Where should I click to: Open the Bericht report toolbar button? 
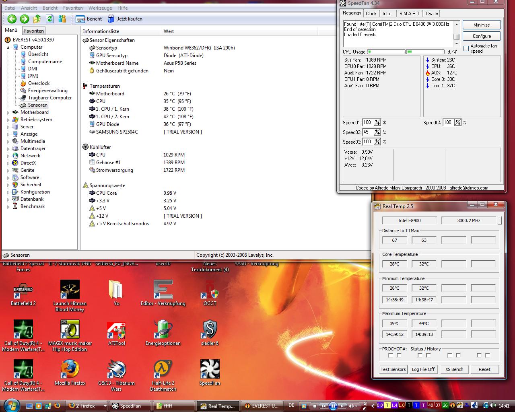coord(89,19)
